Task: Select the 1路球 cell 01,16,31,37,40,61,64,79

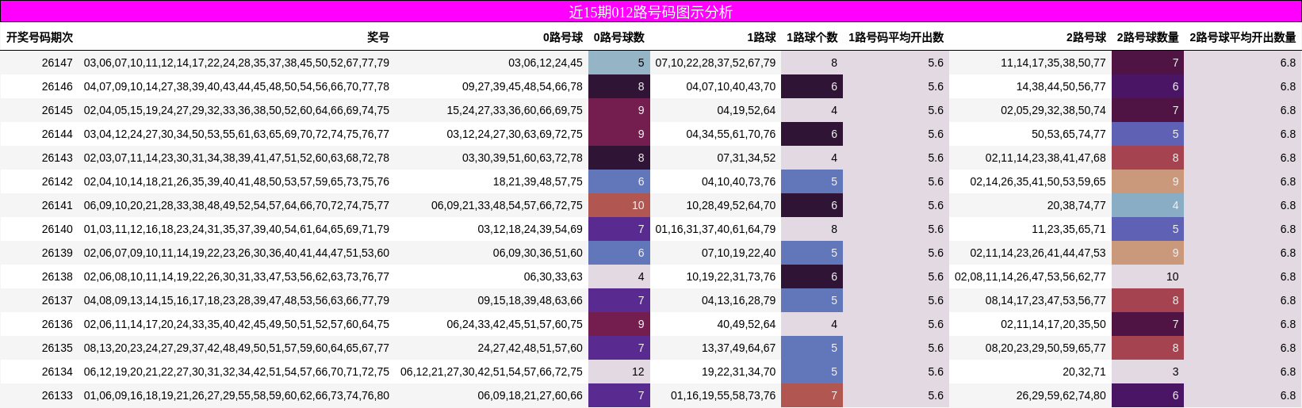Action: [715, 229]
